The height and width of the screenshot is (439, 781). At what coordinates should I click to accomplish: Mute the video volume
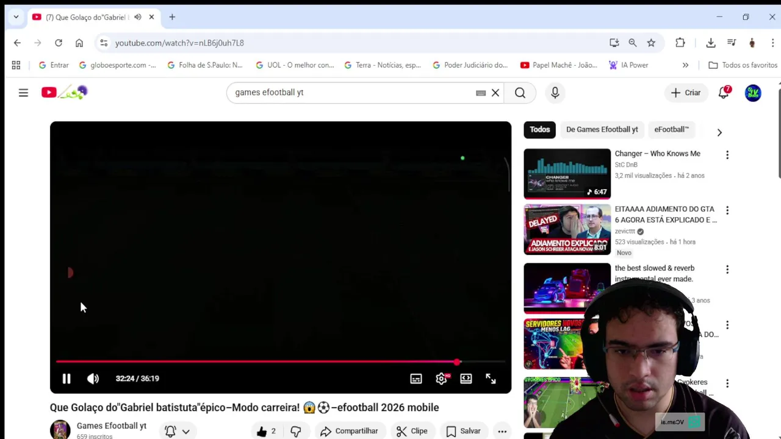tap(93, 379)
